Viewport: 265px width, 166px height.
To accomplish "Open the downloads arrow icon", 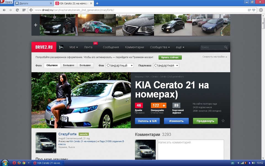I will pyautogui.click(x=261, y=10).
